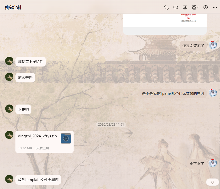220x189 pixels.
Task: Start a video call using the camera icon
Action: click(175, 7)
